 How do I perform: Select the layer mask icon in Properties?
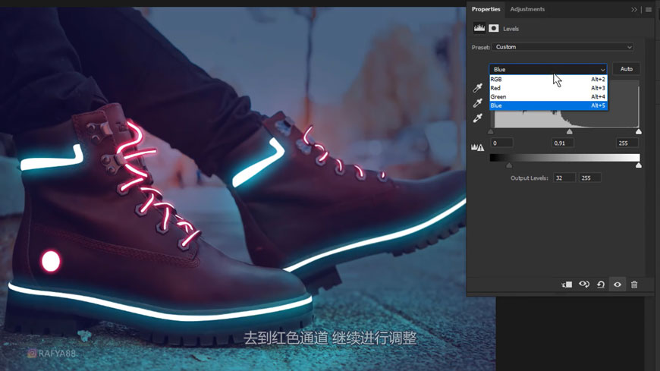pyautogui.click(x=494, y=28)
